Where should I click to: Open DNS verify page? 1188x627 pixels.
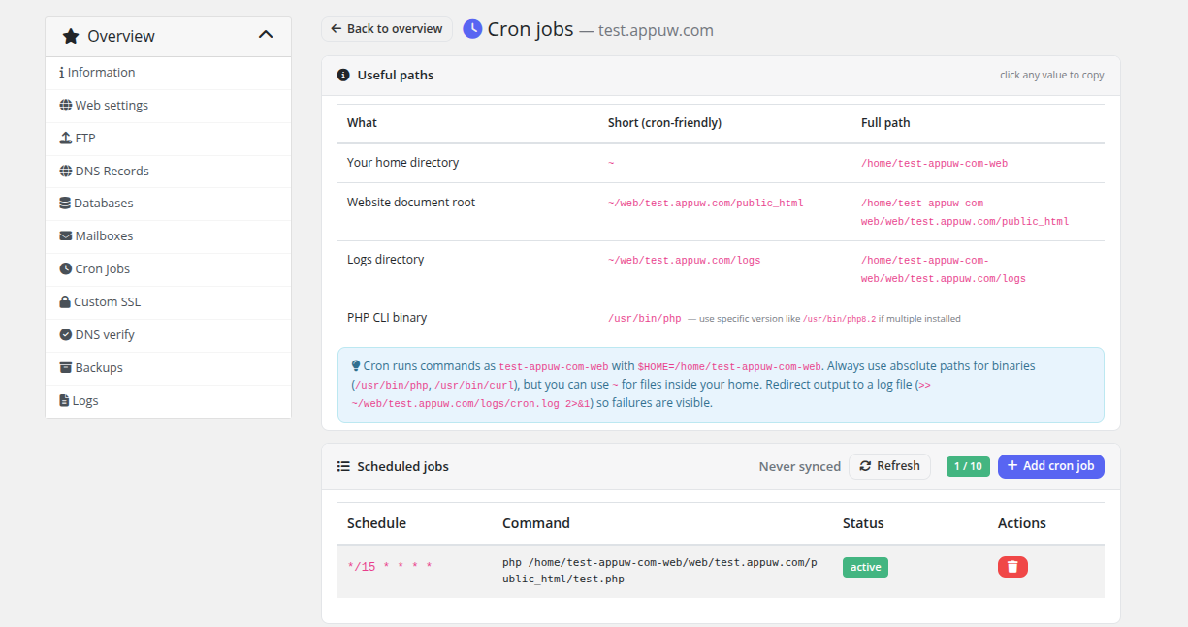point(168,335)
